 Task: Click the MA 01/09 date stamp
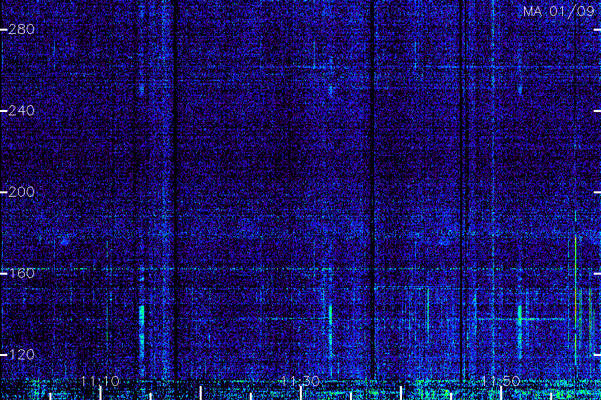559,11
